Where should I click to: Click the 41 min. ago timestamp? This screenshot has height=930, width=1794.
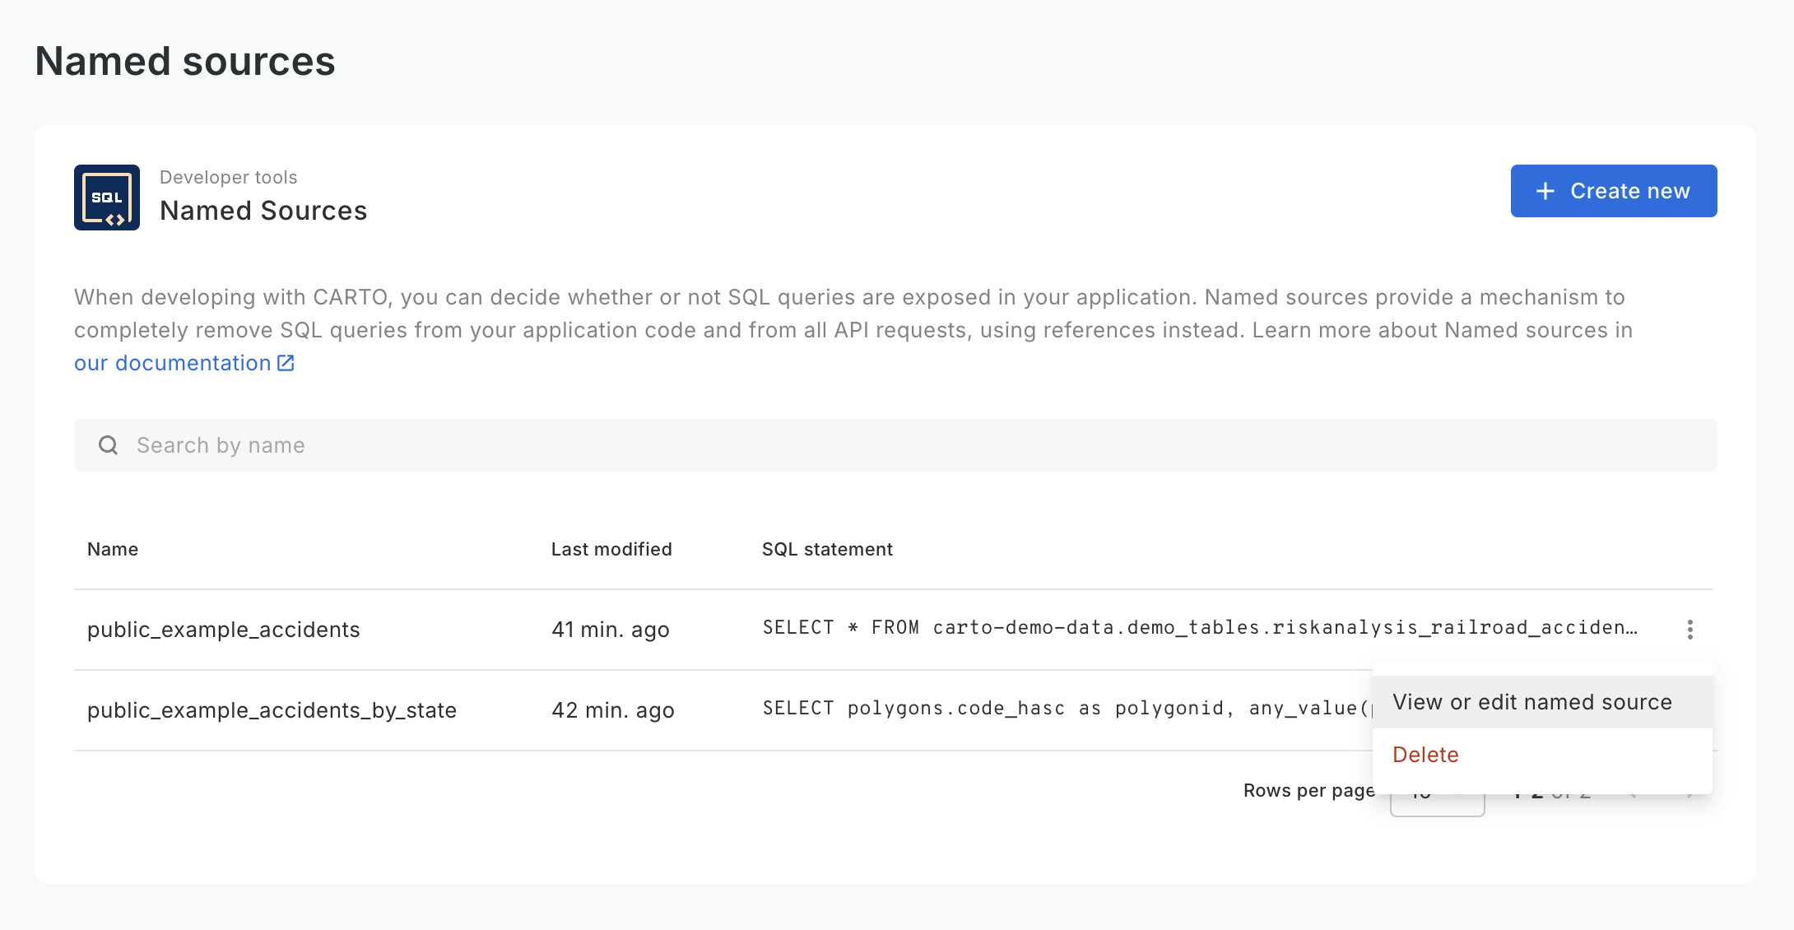(x=610, y=630)
